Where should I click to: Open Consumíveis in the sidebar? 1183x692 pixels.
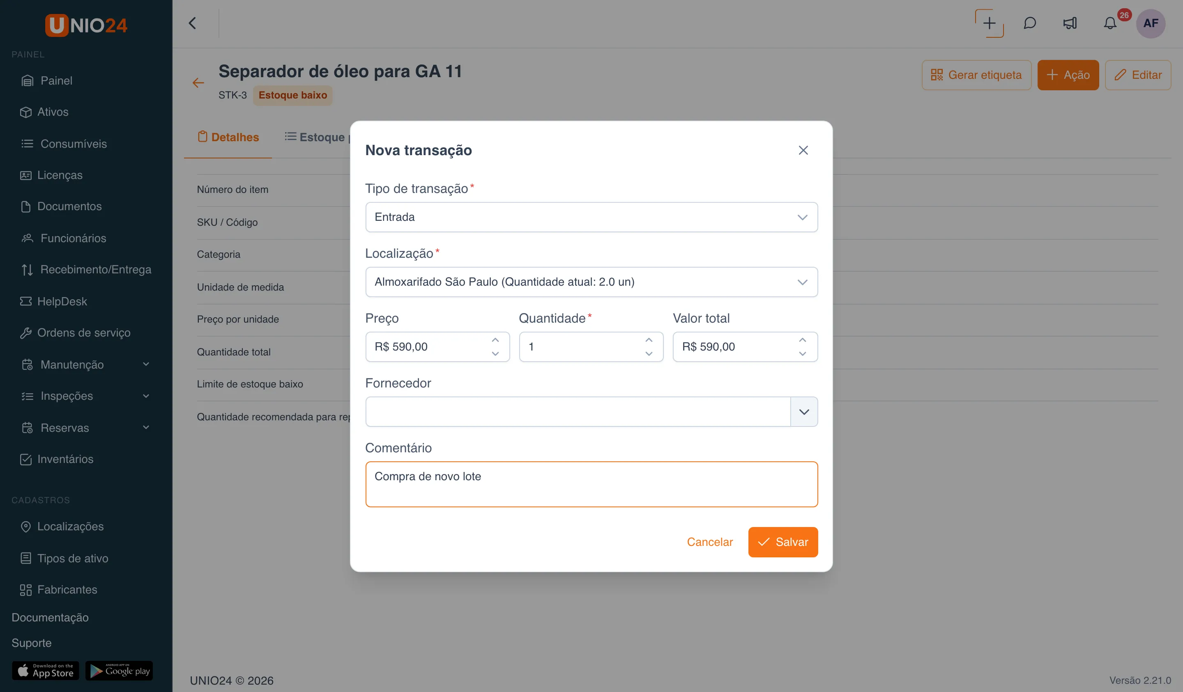pos(64,144)
